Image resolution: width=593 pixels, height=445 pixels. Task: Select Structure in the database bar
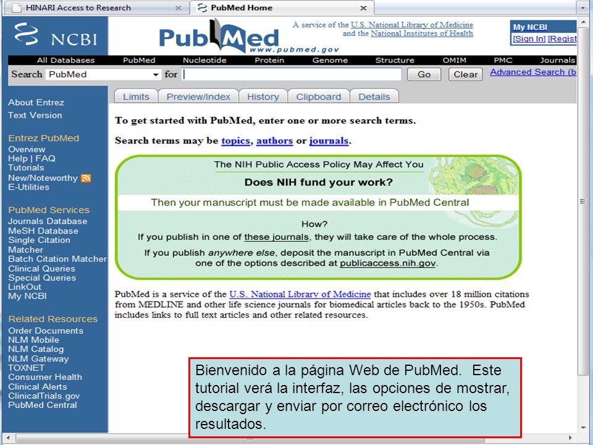pyautogui.click(x=395, y=60)
